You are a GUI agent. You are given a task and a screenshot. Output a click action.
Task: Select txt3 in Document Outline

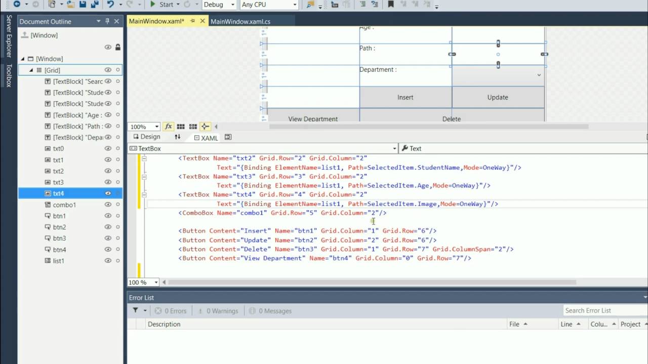[x=59, y=182]
